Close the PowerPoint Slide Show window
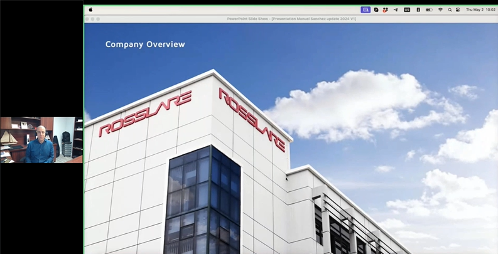Screen dimensions: 498x254 click(87, 19)
